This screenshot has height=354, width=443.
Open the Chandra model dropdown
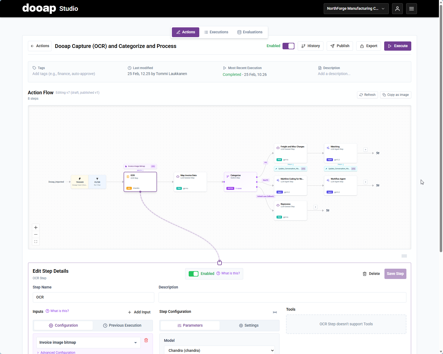219,350
